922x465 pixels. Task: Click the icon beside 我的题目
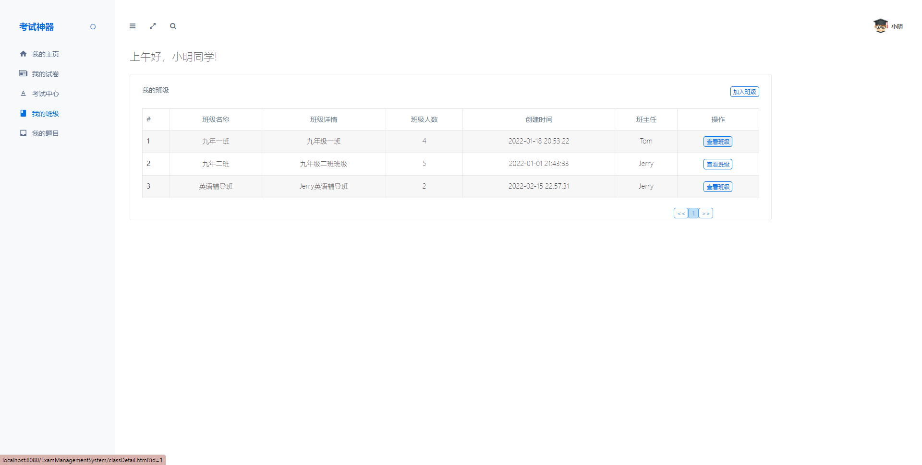pos(23,133)
